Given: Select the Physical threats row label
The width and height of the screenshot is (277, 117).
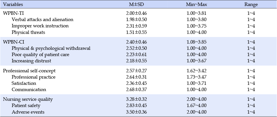Looking at the screenshot, I should click(x=28, y=32).
